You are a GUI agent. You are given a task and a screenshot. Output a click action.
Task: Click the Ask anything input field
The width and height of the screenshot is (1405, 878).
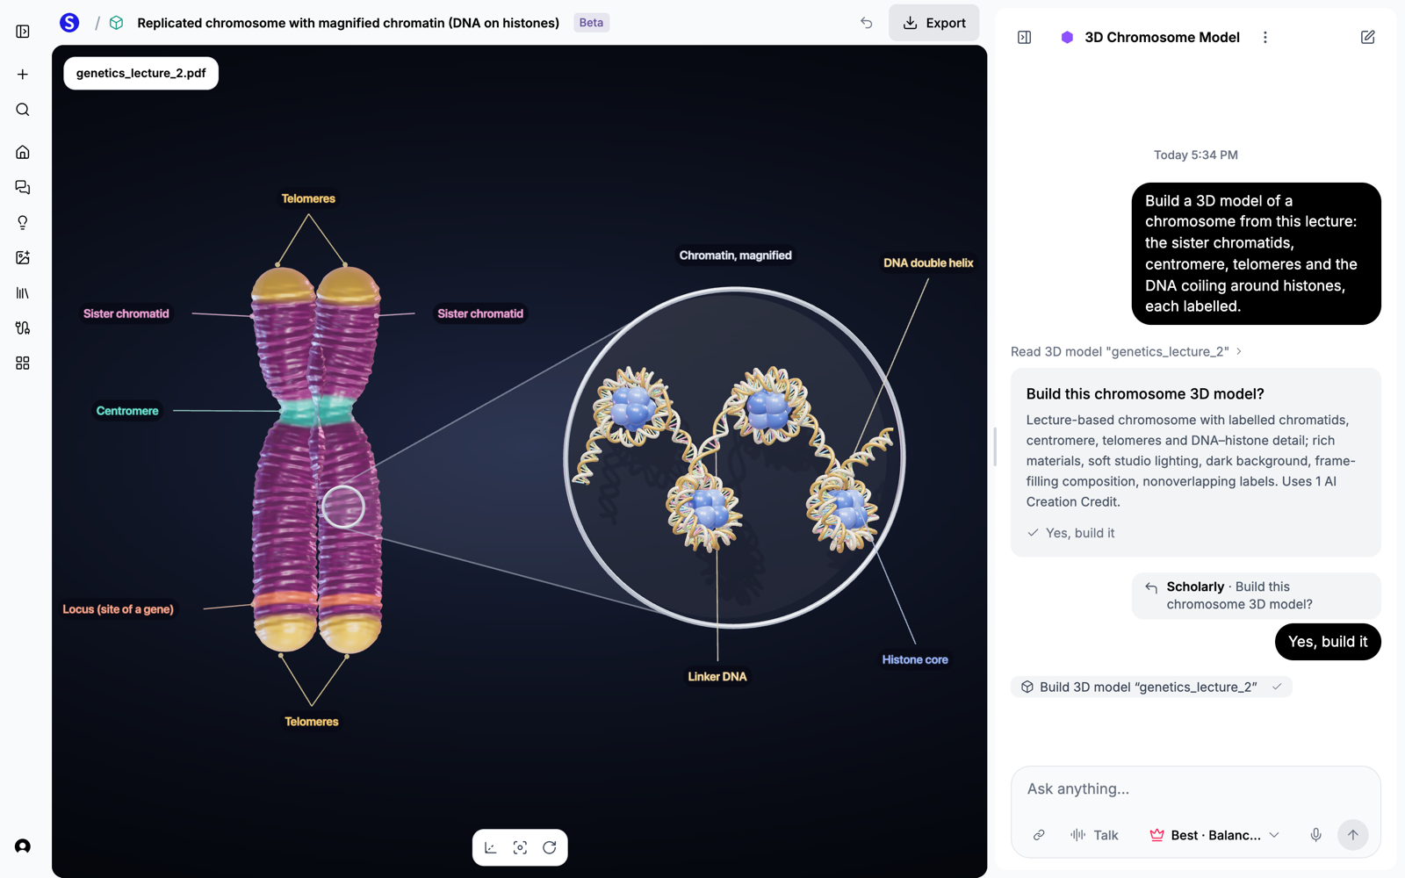(1194, 788)
